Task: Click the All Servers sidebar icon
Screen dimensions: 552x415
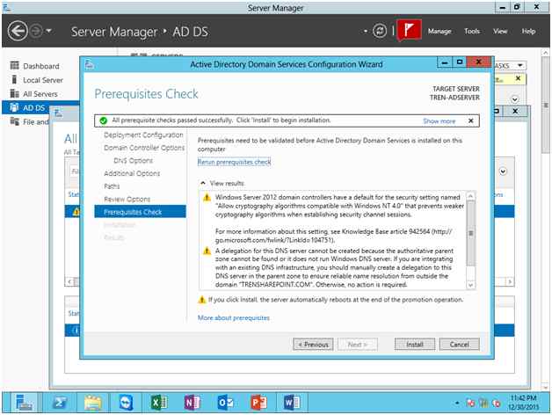Action: pyautogui.click(x=14, y=93)
